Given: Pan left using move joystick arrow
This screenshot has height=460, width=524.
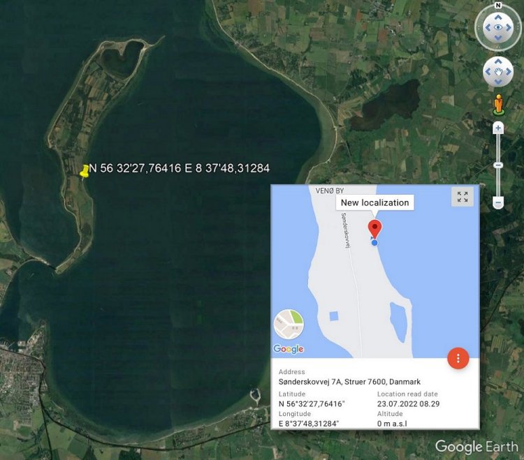Looking at the screenshot, I should [488, 71].
